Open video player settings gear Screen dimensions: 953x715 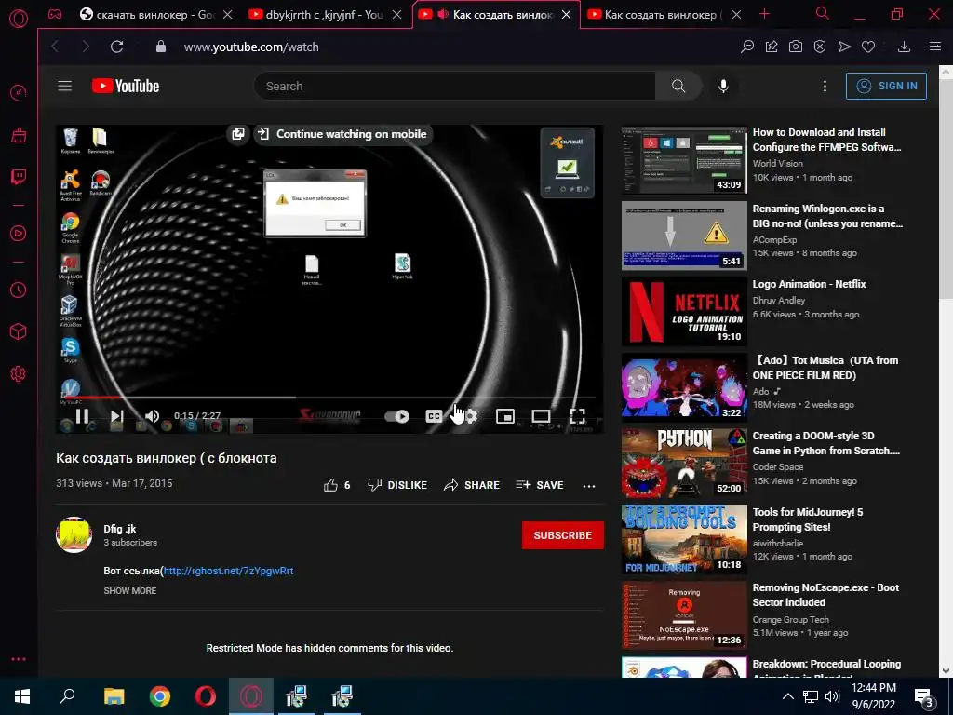tap(469, 416)
